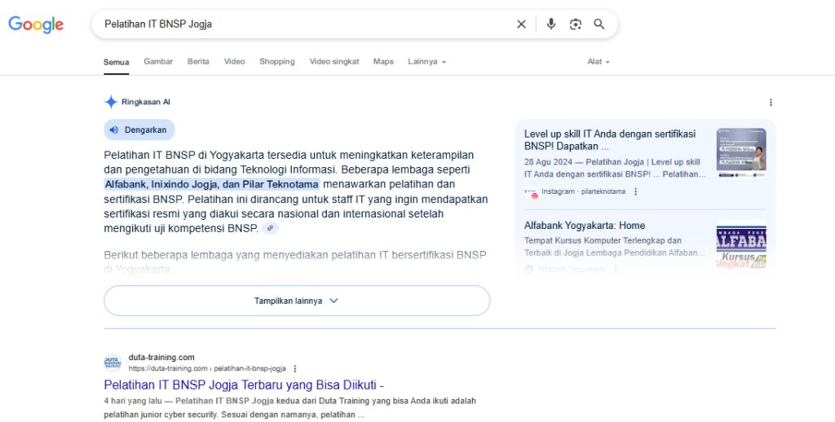
Task: Click the Instagram favicon in source card
Action: (x=530, y=192)
